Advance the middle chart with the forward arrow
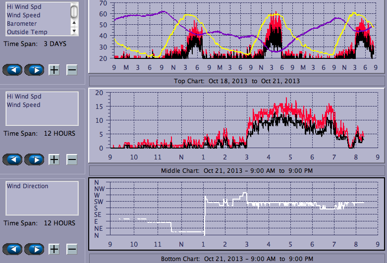This screenshot has width=387, height=263. [x=34, y=159]
